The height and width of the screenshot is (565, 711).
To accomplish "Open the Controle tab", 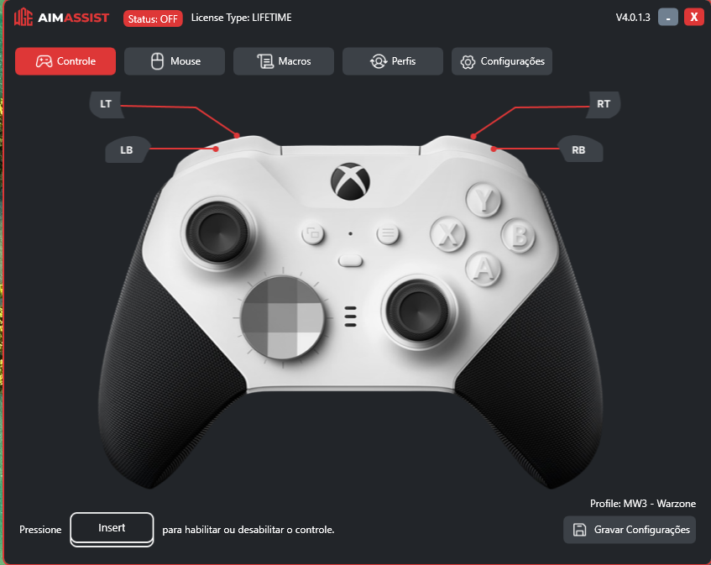I will [65, 61].
